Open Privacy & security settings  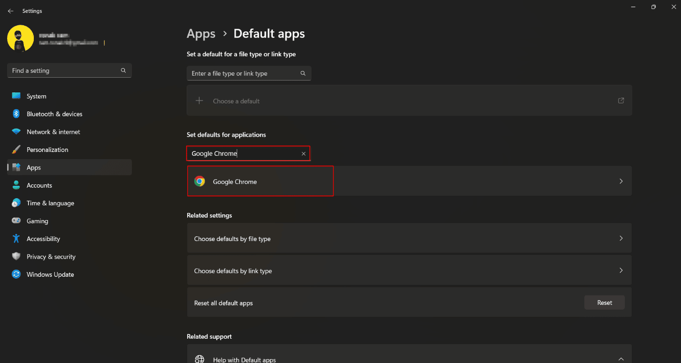coord(51,256)
